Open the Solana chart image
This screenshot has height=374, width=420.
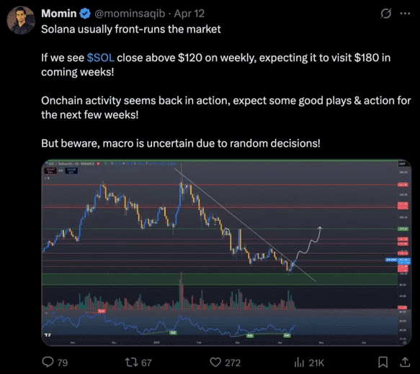click(226, 252)
